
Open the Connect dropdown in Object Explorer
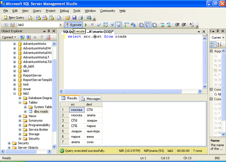click(9, 37)
